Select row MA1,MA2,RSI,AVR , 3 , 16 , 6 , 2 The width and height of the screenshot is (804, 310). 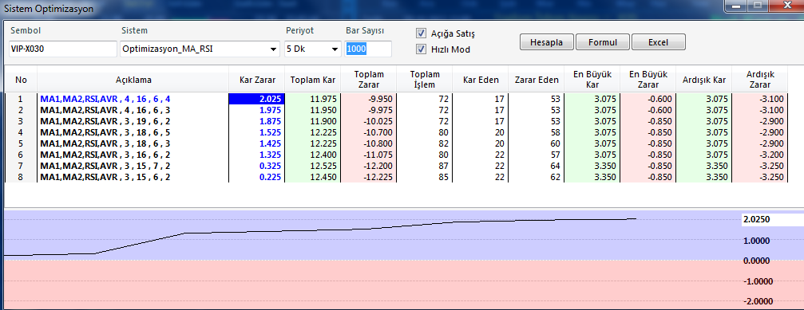396,155
